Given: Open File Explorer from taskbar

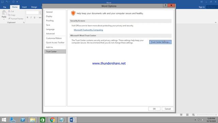Looking at the screenshot, I should pos(33,120).
